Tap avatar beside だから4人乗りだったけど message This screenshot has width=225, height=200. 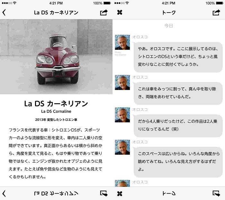pos(122,115)
